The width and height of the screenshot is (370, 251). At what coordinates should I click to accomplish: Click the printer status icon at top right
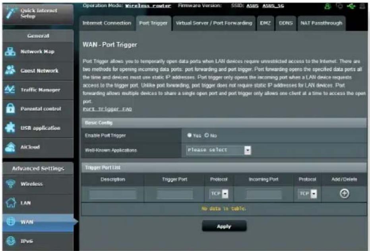(362, 6)
